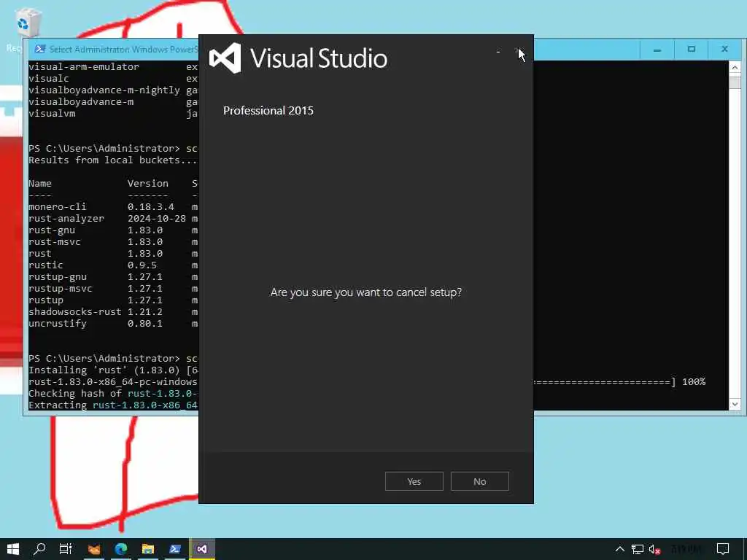Open the network status tray icon
The image size is (747, 560).
click(637, 550)
